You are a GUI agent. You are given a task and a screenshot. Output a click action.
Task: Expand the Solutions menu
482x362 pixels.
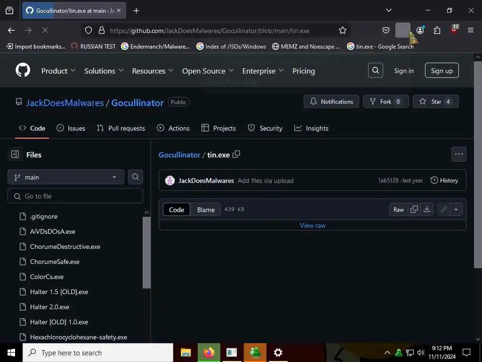[104, 71]
